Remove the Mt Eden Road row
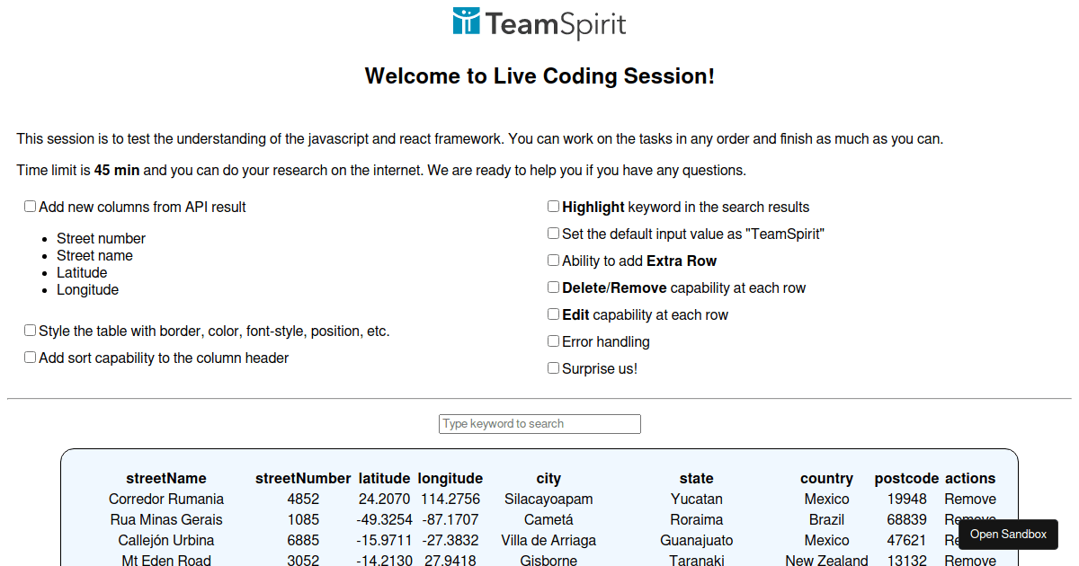This screenshot has height=566, width=1079. 970,561
